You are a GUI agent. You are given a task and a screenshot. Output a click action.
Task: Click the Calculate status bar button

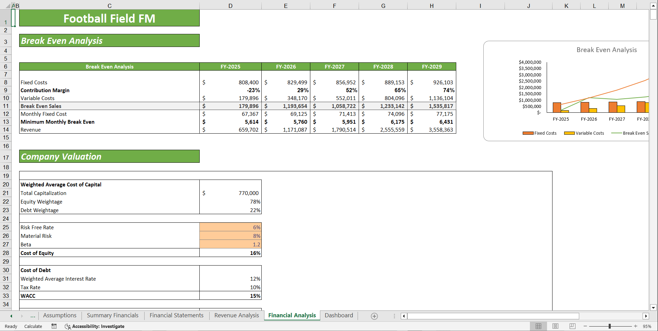tap(33, 326)
